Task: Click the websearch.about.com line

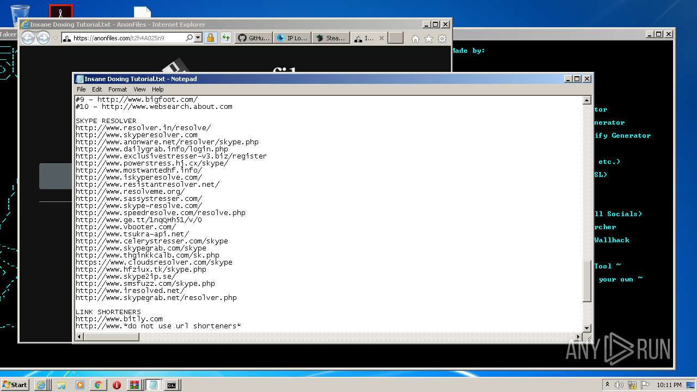Action: point(154,107)
